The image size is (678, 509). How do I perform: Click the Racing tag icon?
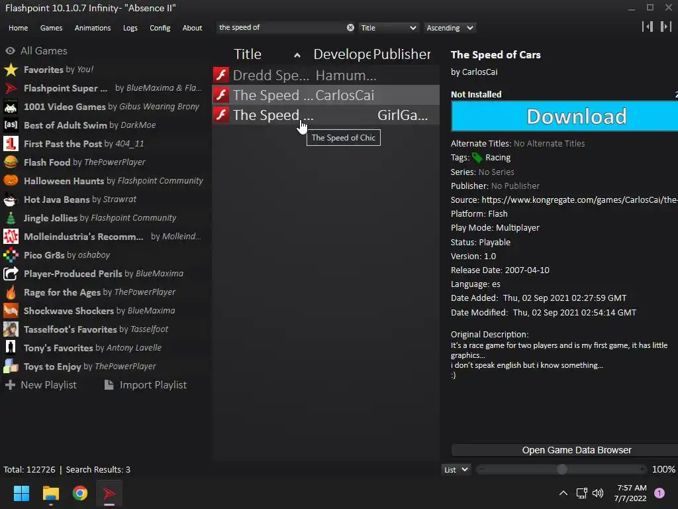(x=477, y=158)
